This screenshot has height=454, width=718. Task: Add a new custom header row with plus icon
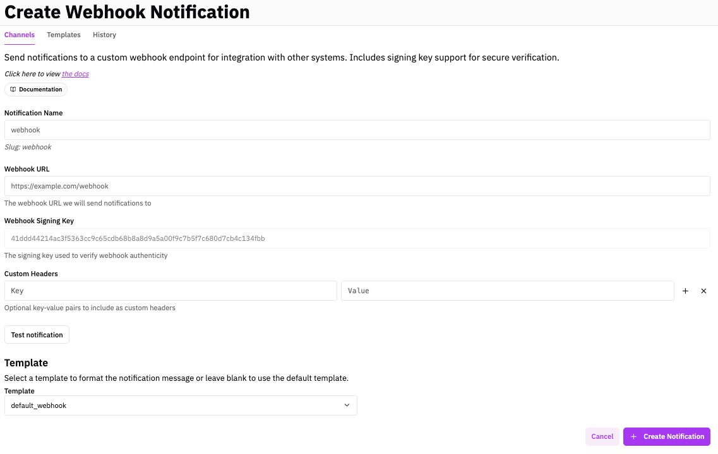685,291
